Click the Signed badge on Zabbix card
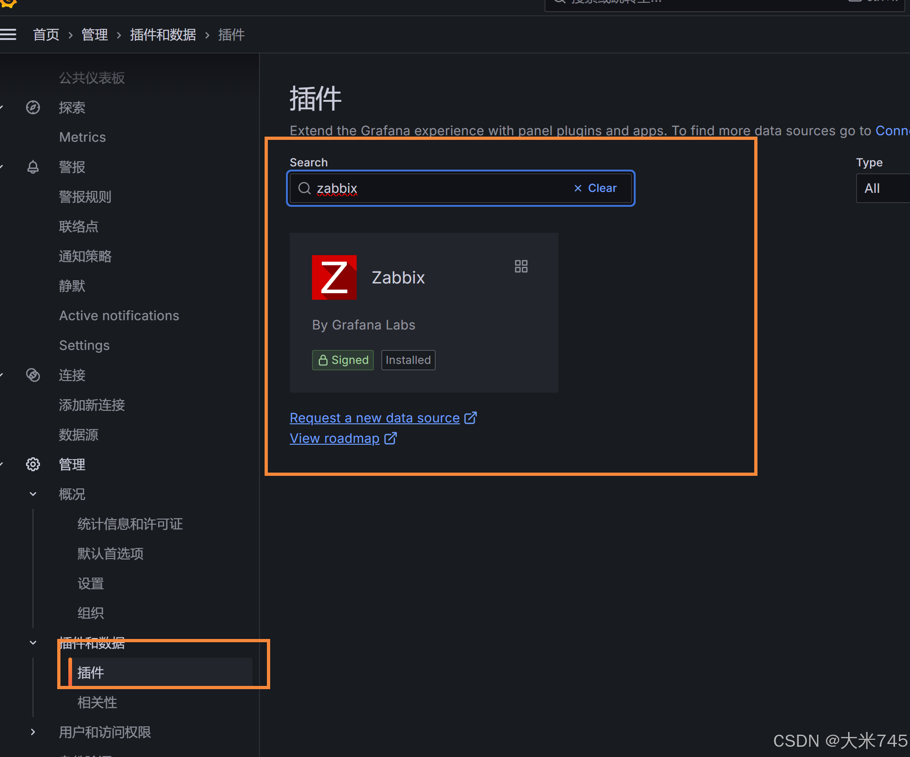The width and height of the screenshot is (910, 757). 343,360
